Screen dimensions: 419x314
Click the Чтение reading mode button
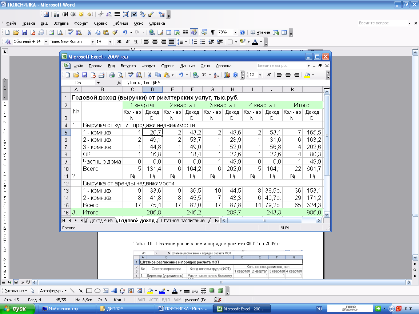(261, 32)
